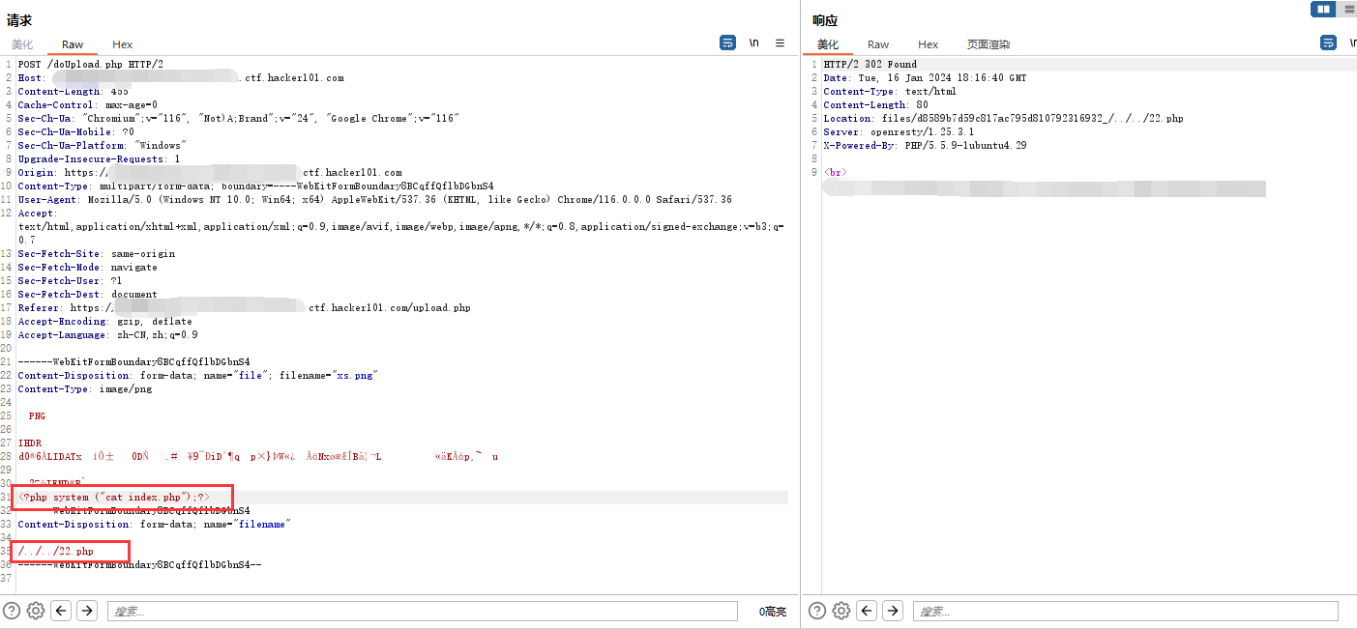1357x629 pixels.
Task: Click the <br> tag in response body
Action: (x=836, y=172)
